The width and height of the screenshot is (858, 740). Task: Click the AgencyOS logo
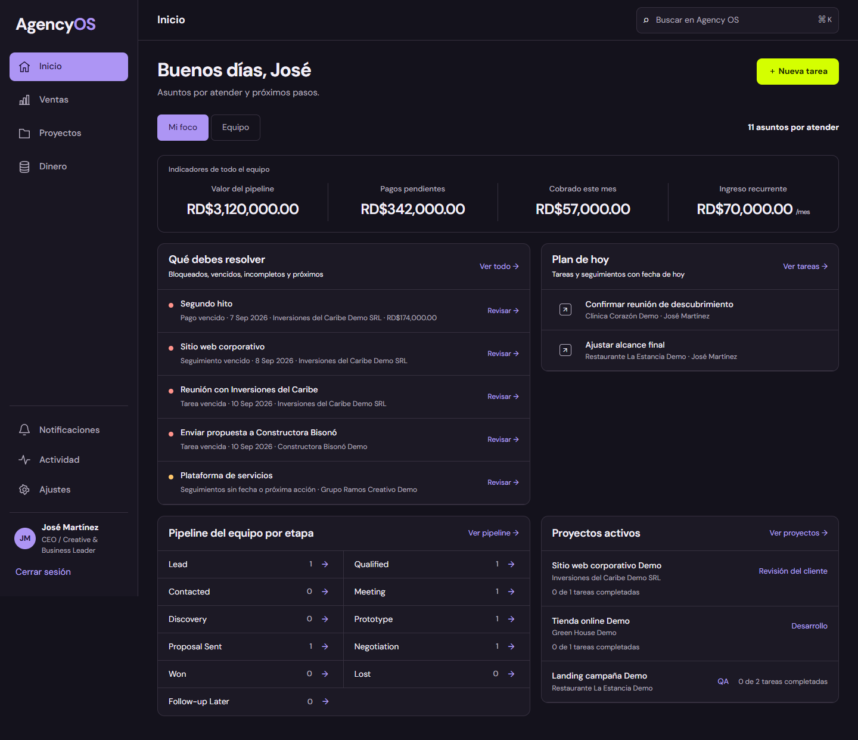pyautogui.click(x=55, y=24)
